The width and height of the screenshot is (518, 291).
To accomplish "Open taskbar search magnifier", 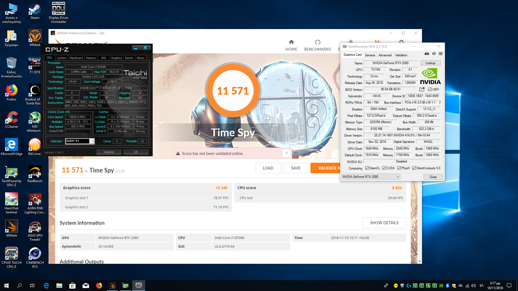I will tap(19, 285).
